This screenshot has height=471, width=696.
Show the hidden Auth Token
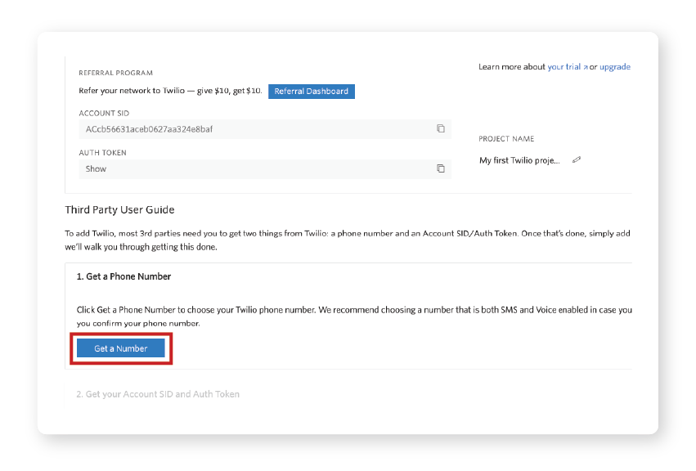[96, 168]
